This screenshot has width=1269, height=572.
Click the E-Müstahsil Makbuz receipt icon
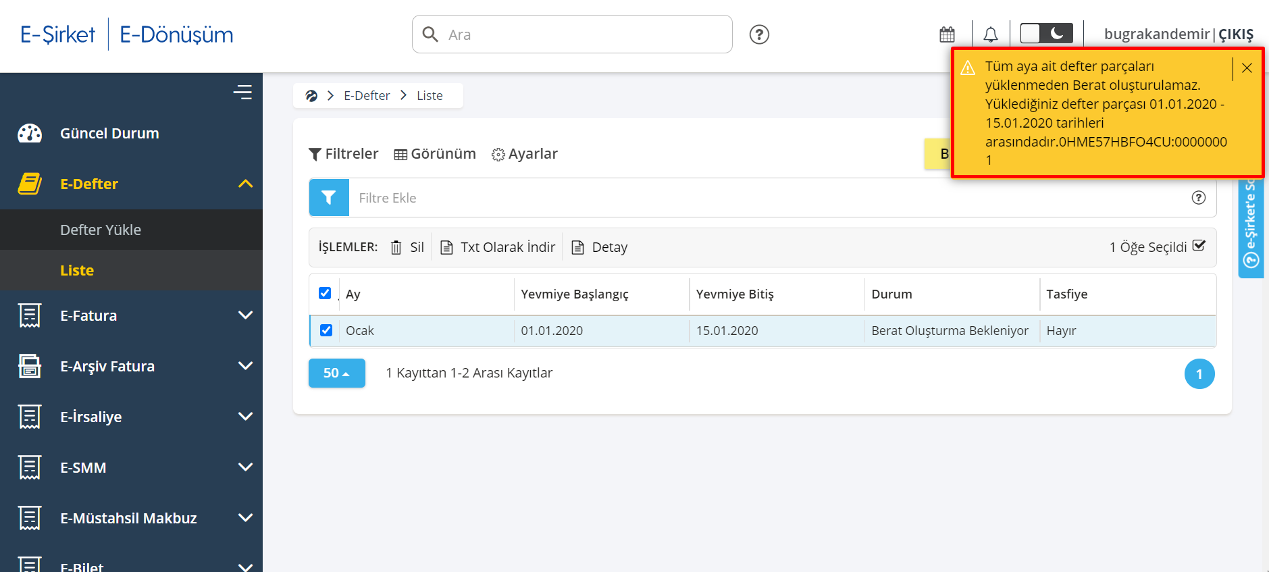coord(30,518)
